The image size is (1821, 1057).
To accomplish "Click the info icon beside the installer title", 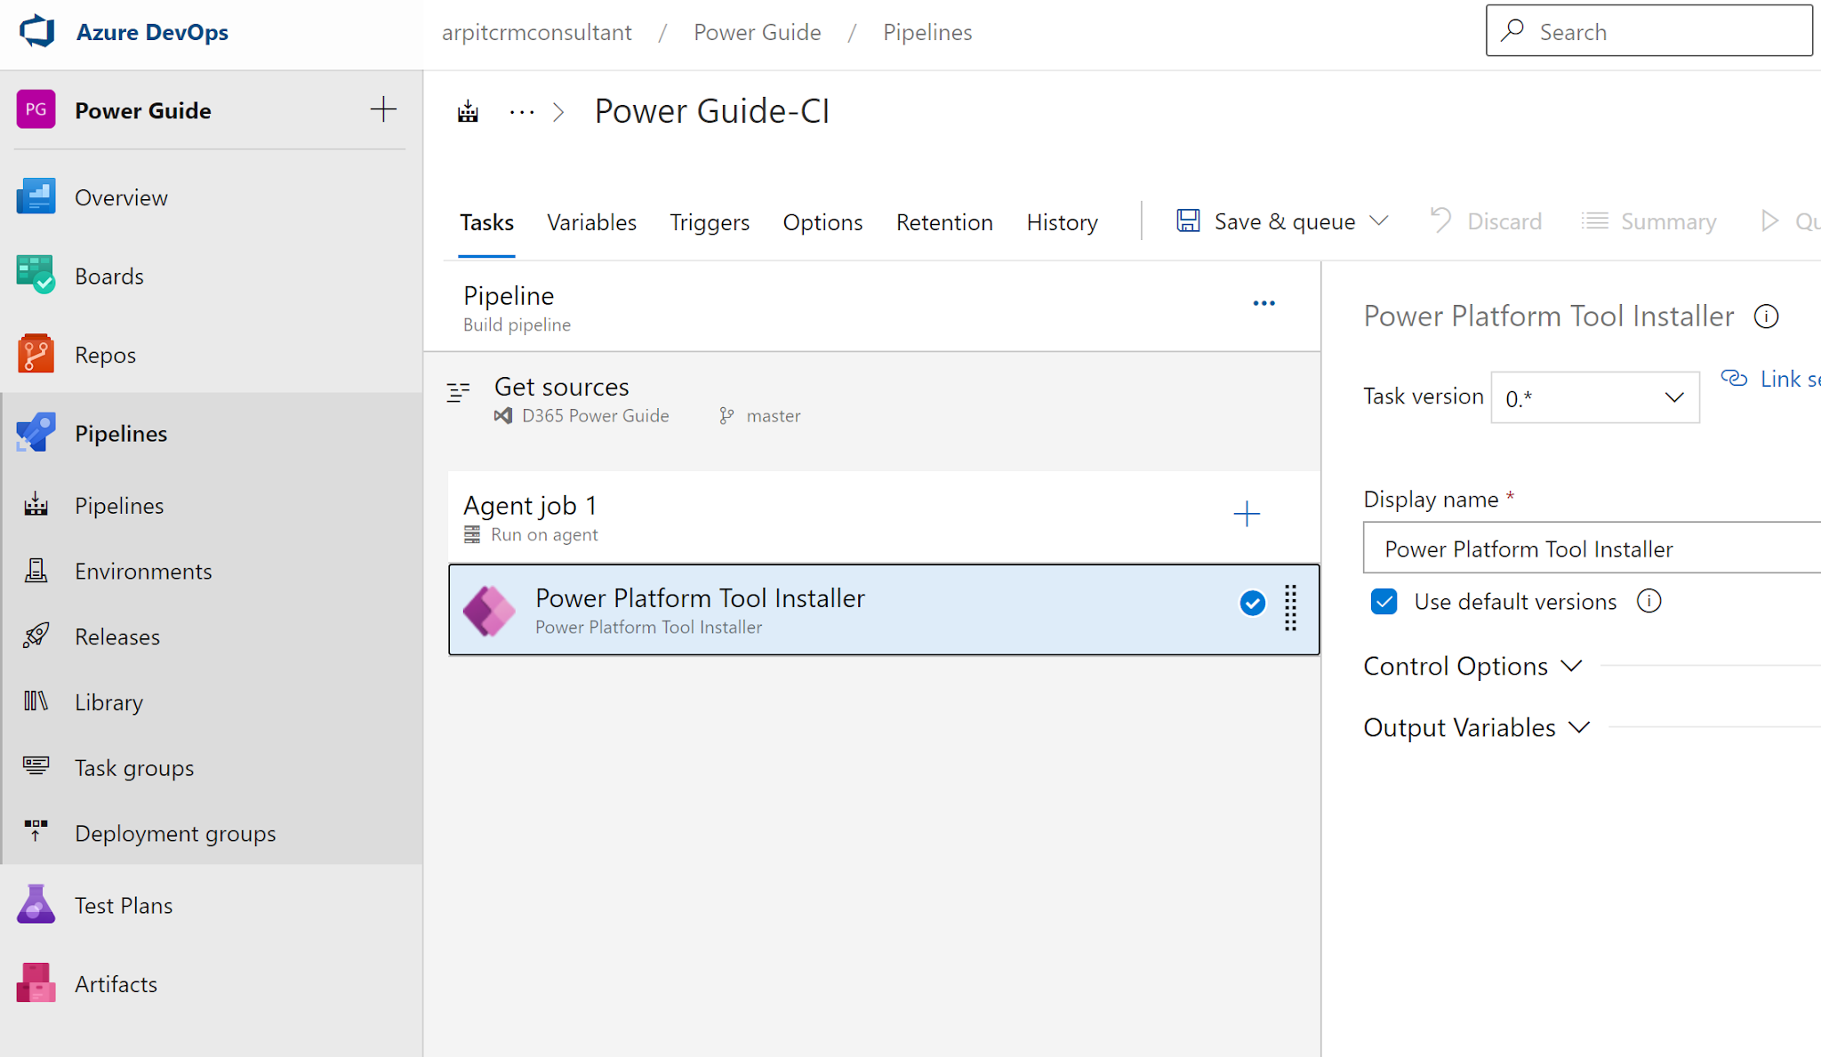I will (1766, 316).
